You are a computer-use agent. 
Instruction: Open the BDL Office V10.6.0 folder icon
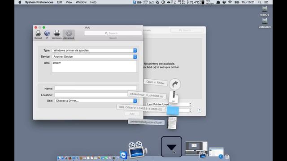pyautogui.click(x=173, y=111)
